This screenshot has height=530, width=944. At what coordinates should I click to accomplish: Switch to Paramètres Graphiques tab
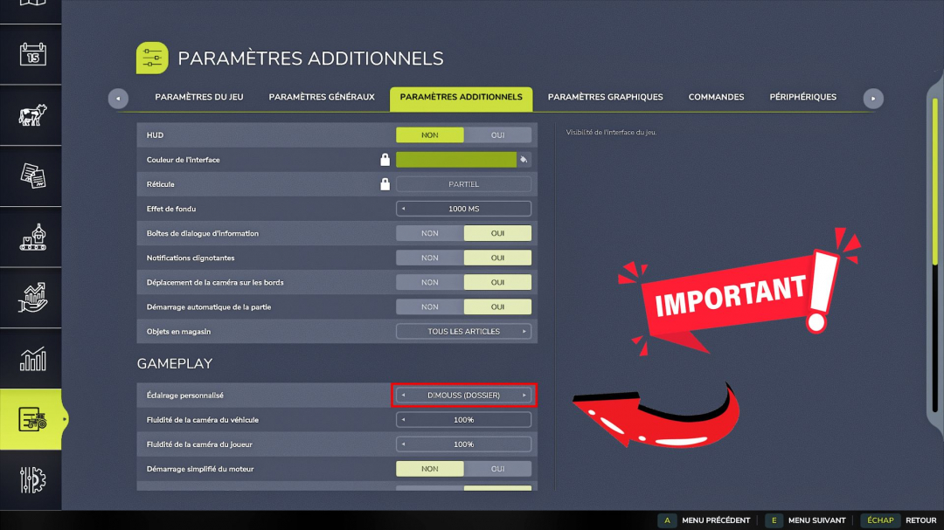(x=605, y=97)
